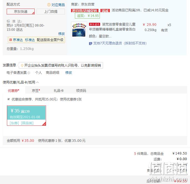Switch to the 领货码 tab
The image size is (190, 184).
tap(81, 90)
